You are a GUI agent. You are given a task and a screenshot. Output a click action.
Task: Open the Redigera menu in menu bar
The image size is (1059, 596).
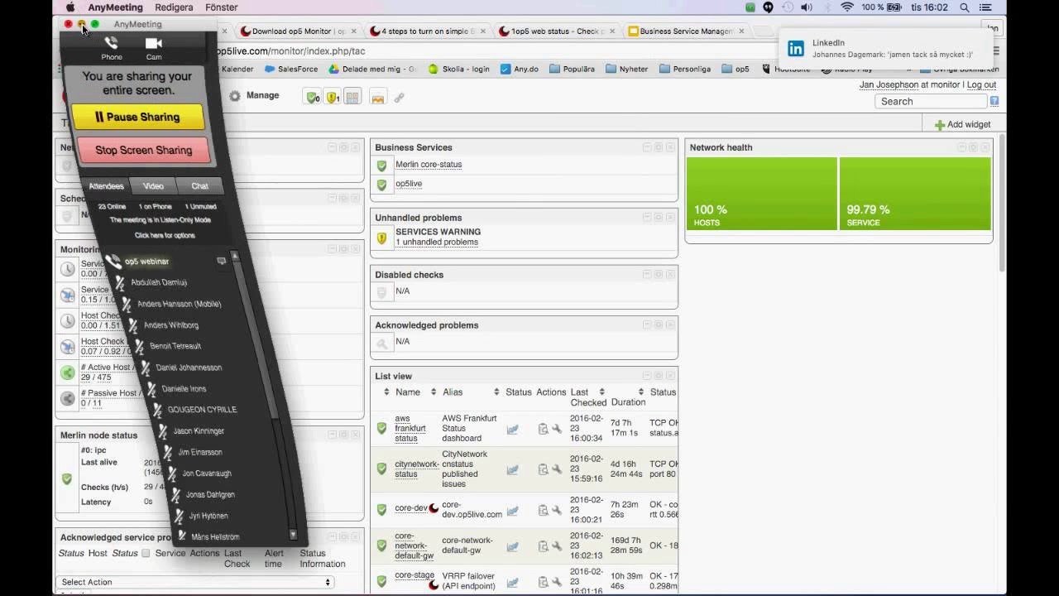pos(175,7)
